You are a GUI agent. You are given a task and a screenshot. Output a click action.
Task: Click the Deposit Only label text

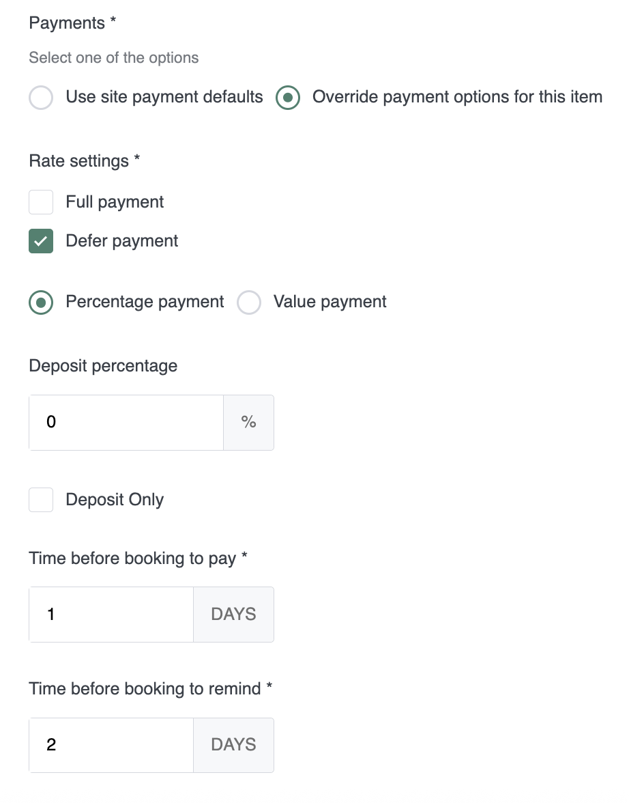[x=115, y=500]
